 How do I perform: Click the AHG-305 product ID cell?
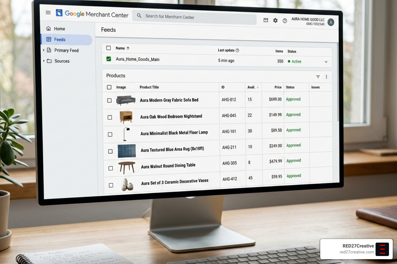230,163
